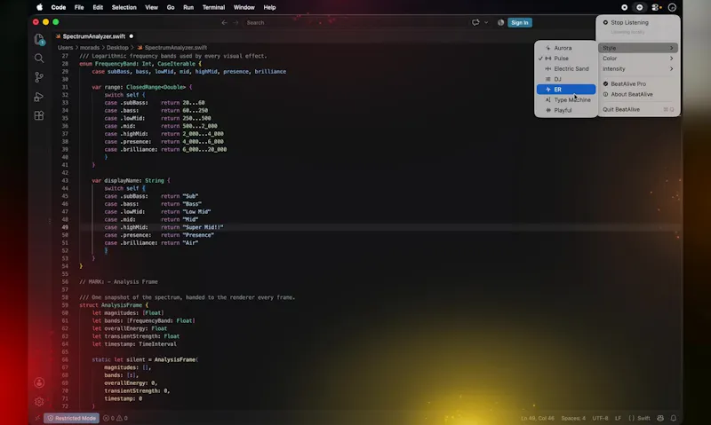Expand the Intensity submenu
Screen dimensions: 711x425
coord(638,68)
